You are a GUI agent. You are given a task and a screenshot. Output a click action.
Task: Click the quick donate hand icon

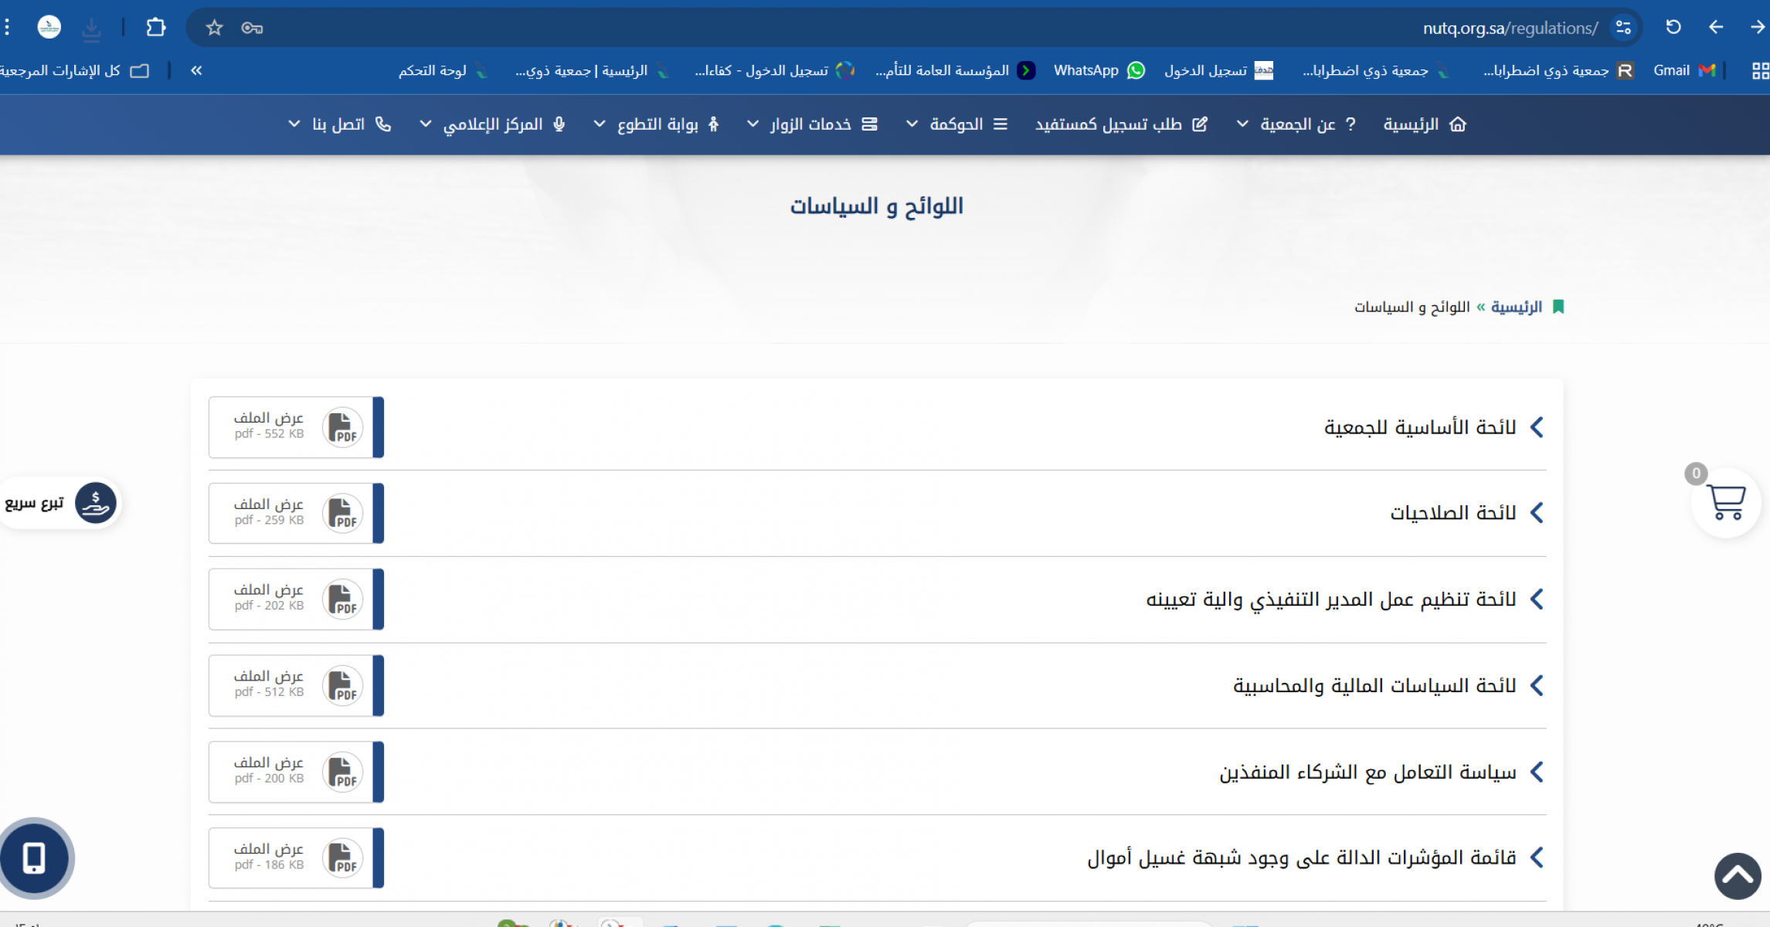coord(95,503)
